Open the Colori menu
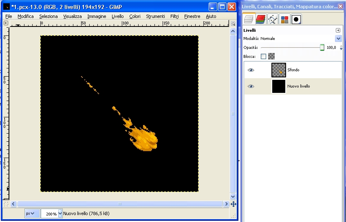The height and width of the screenshot is (222, 346). (135, 16)
